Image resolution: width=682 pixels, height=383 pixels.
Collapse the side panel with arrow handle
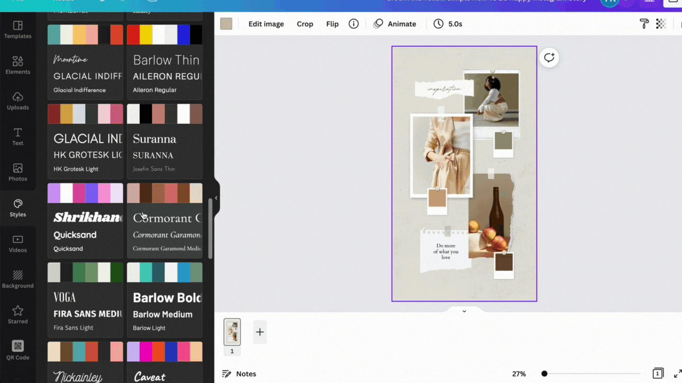[x=216, y=198]
